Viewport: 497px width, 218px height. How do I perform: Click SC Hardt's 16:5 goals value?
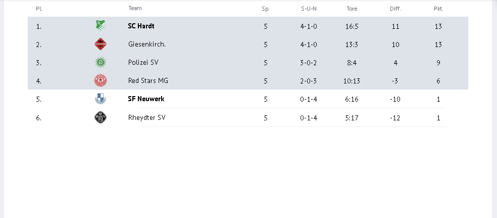pos(352,26)
